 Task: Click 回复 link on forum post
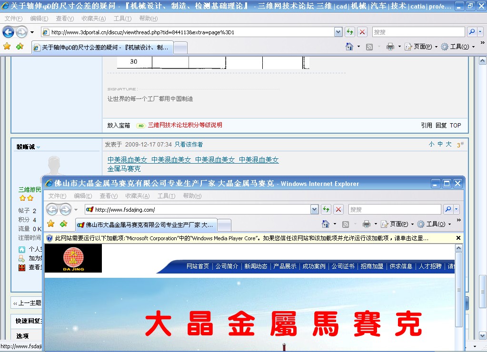click(x=441, y=126)
